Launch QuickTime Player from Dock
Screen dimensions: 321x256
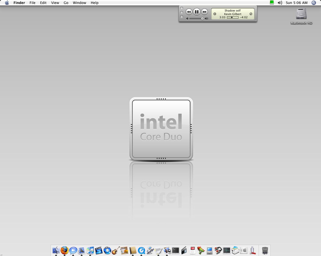point(141,250)
